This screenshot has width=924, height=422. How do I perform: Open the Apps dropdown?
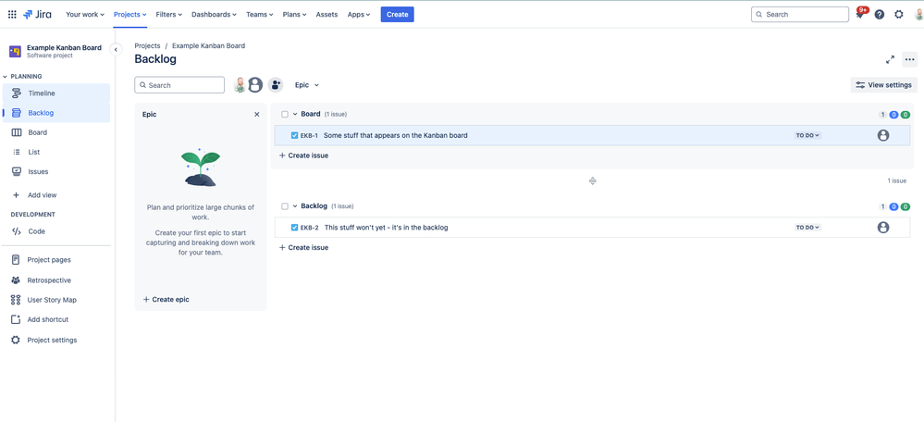coord(359,14)
